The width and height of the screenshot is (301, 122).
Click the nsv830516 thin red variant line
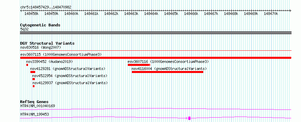(156, 51)
